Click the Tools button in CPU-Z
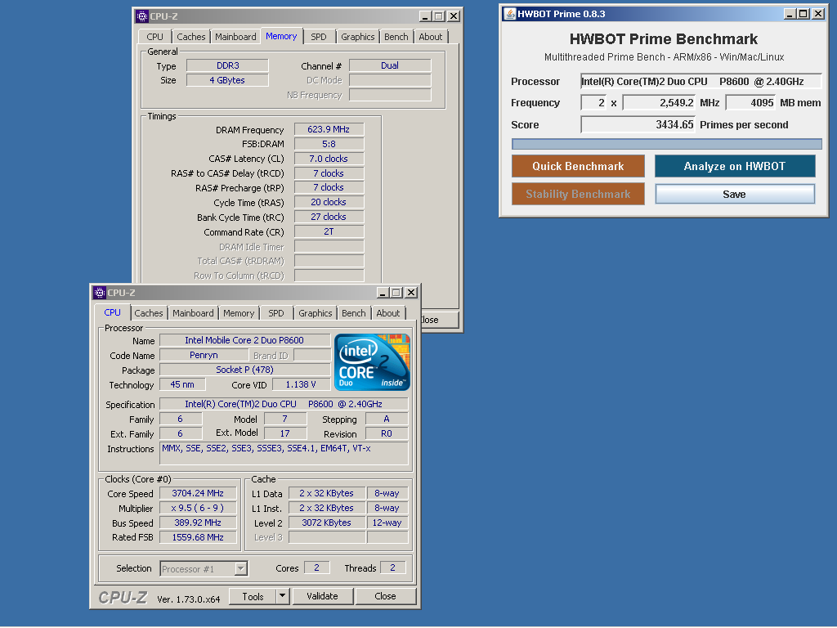This screenshot has height=628, width=837. coord(253,596)
